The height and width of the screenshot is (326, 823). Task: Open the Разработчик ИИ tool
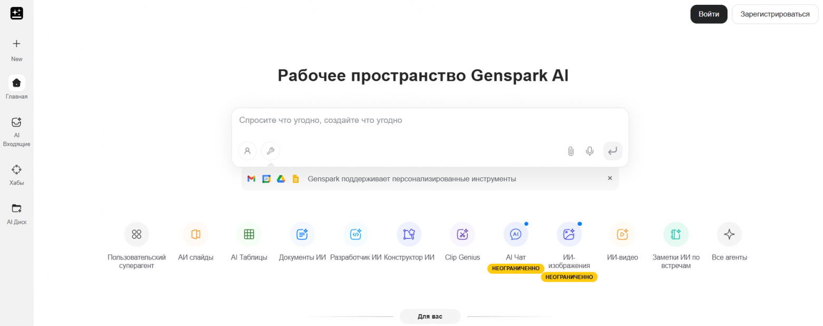[x=355, y=234]
